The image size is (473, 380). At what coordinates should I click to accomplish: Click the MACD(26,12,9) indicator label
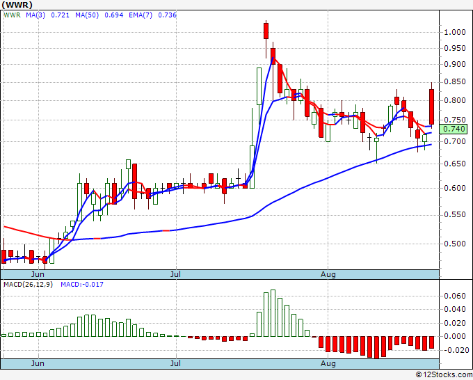(x=29, y=284)
